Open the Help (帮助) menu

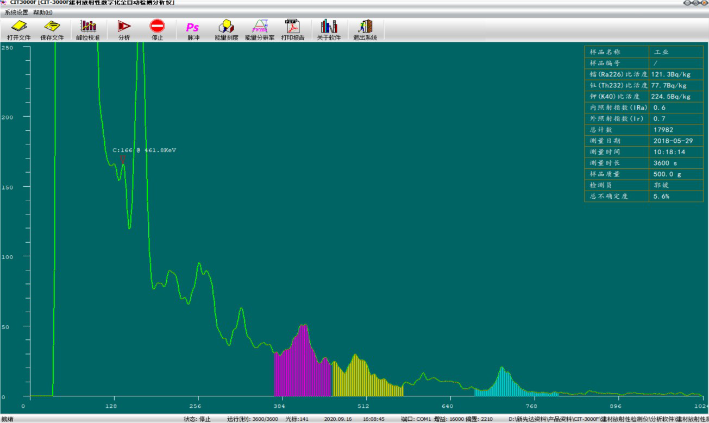pos(43,12)
